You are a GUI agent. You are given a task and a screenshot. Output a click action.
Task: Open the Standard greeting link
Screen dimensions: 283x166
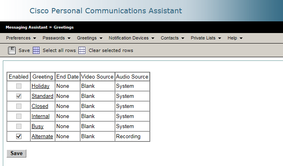43,96
